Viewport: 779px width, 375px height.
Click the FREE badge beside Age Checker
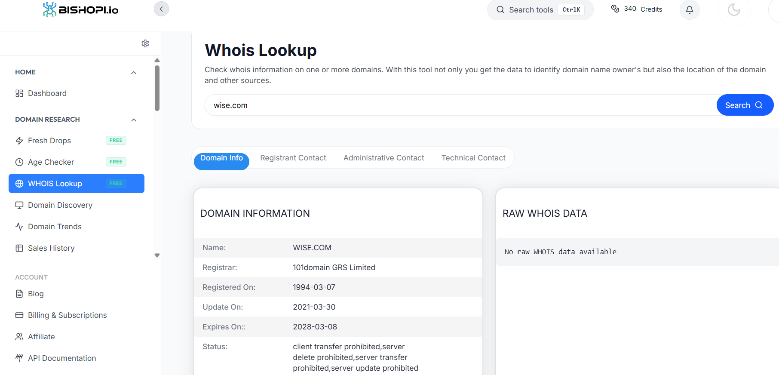point(116,162)
